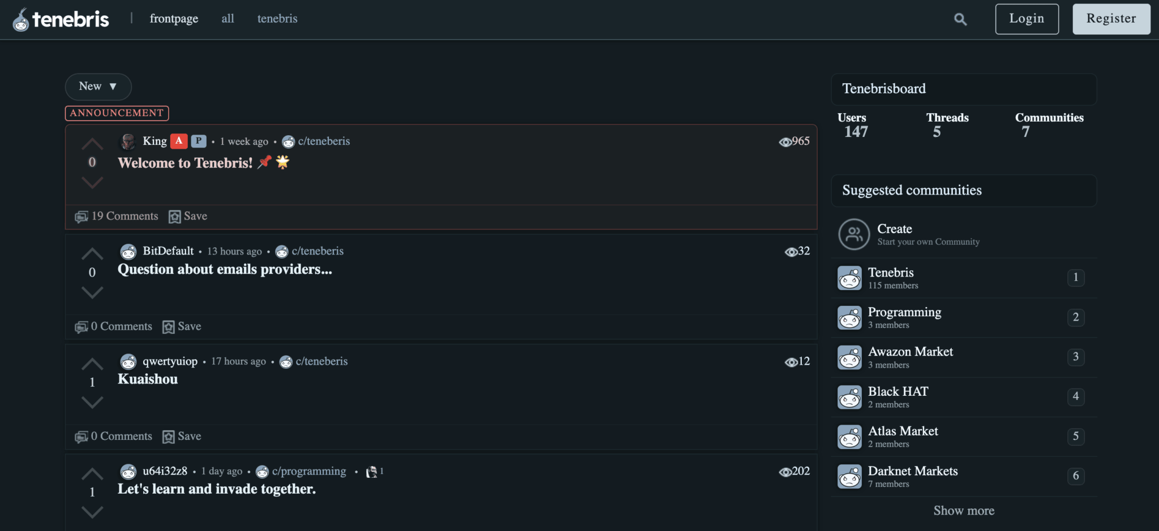Open the New sort dropdown
Image resolution: width=1159 pixels, height=531 pixels.
point(98,87)
